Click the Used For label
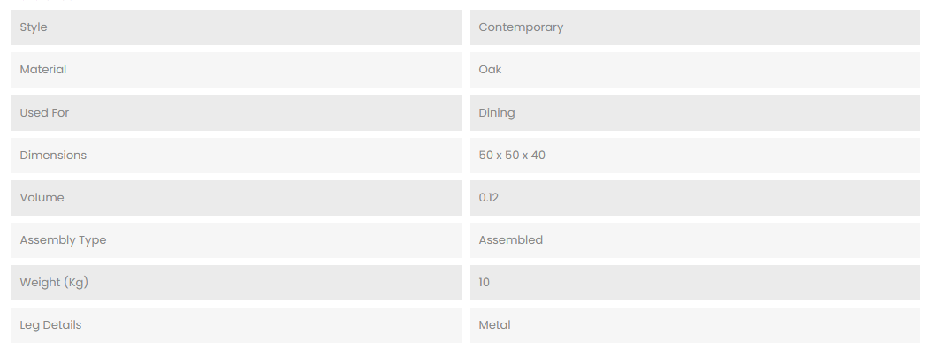The height and width of the screenshot is (357, 931). [44, 113]
